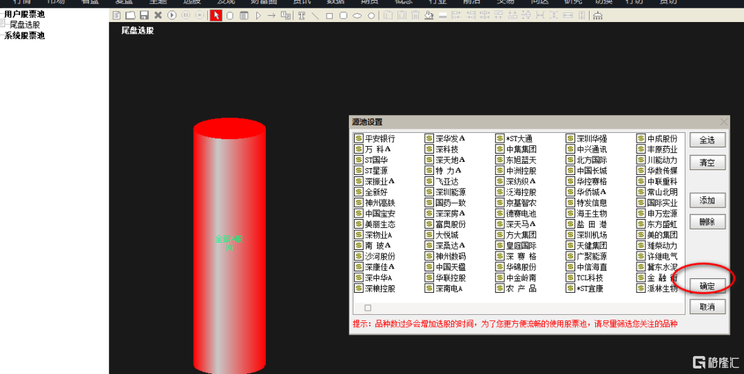The width and height of the screenshot is (744, 374).
Task: Select the rounded rectangle drawing tool
Action: (344, 15)
